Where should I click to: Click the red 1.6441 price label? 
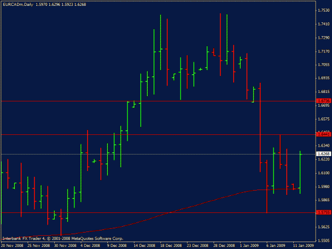click(324, 134)
